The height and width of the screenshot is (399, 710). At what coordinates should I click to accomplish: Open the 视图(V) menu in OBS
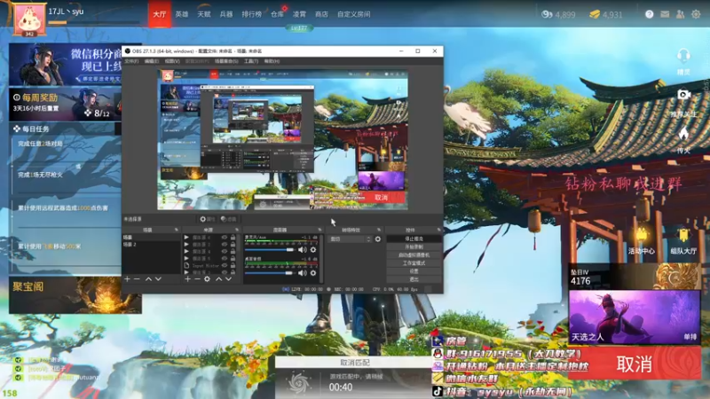tap(172, 61)
